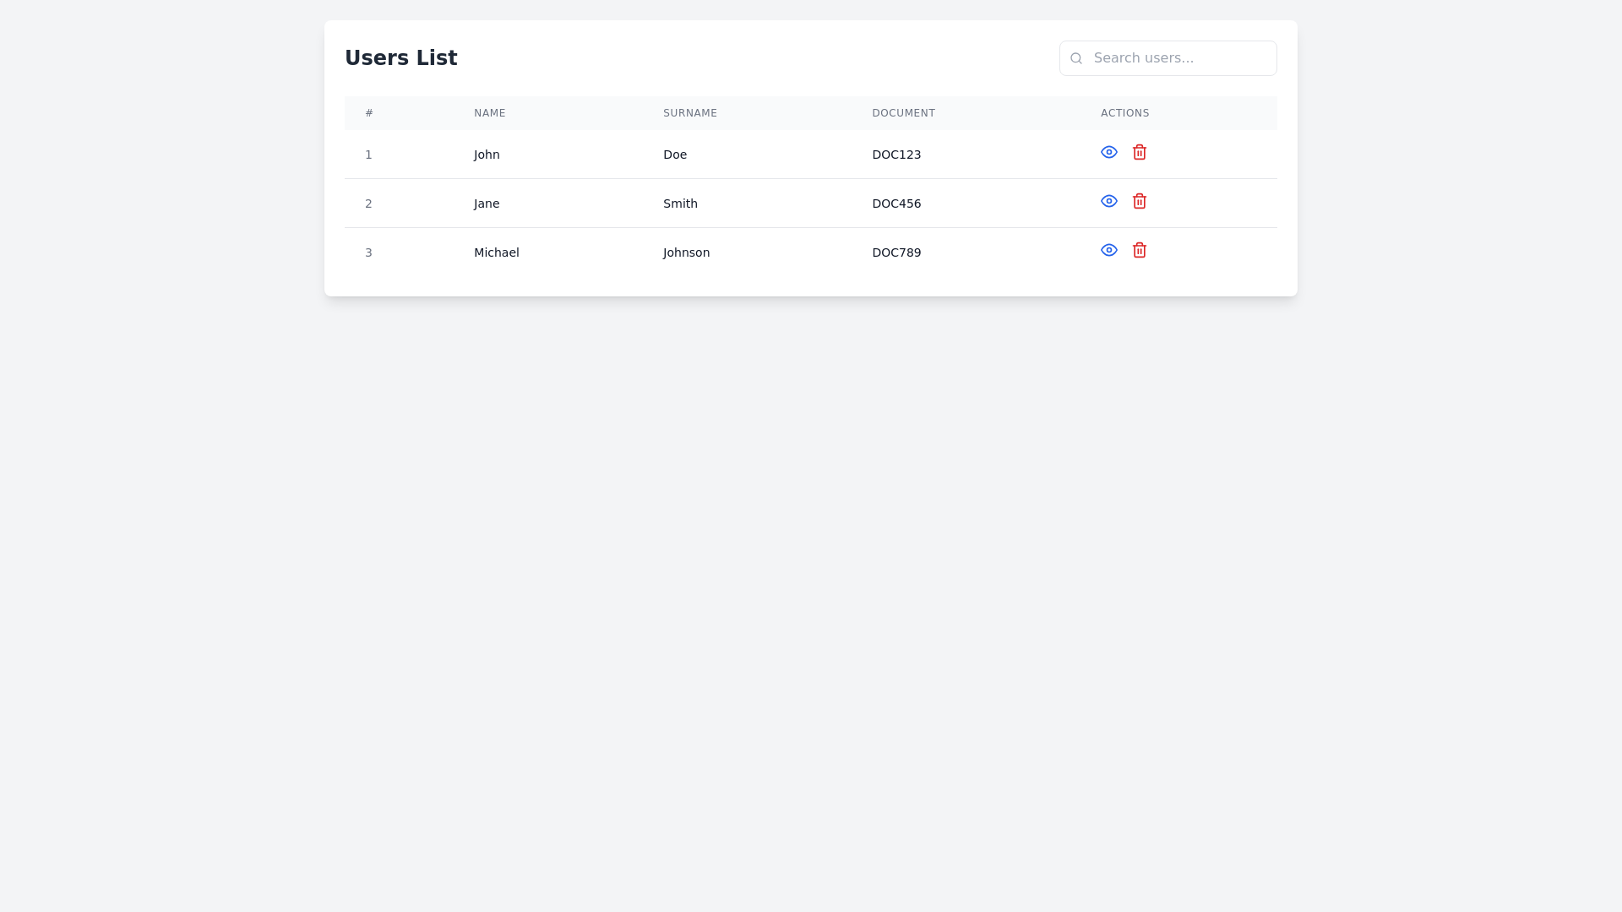Toggle the eye icon beside DOC123
The width and height of the screenshot is (1622, 912).
(x=1108, y=152)
